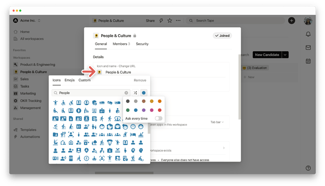
Task: Pick the light gray color swatch
Action: point(136,101)
